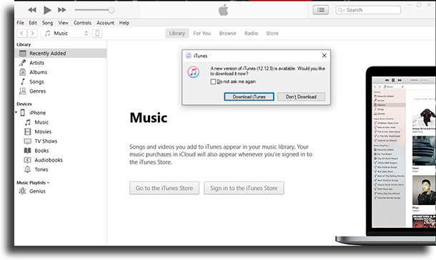Go back with the left arrow button

point(22,34)
